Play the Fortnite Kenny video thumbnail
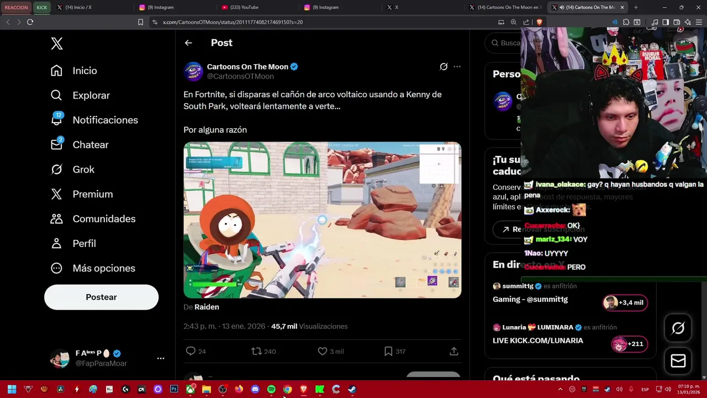 (323, 220)
